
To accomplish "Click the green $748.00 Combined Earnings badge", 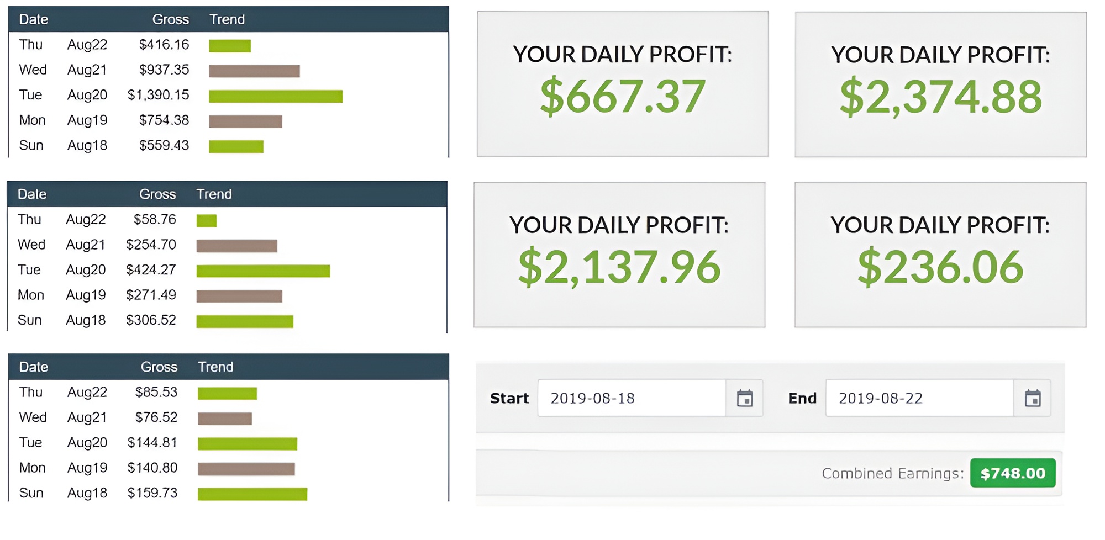I will [x=1012, y=473].
